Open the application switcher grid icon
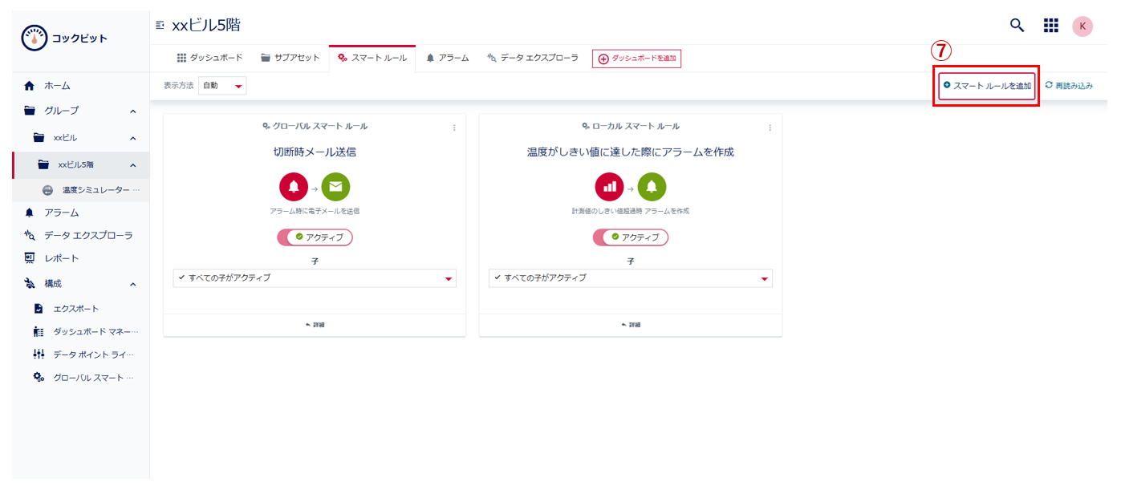The width and height of the screenshot is (1121, 486). pos(1050,26)
